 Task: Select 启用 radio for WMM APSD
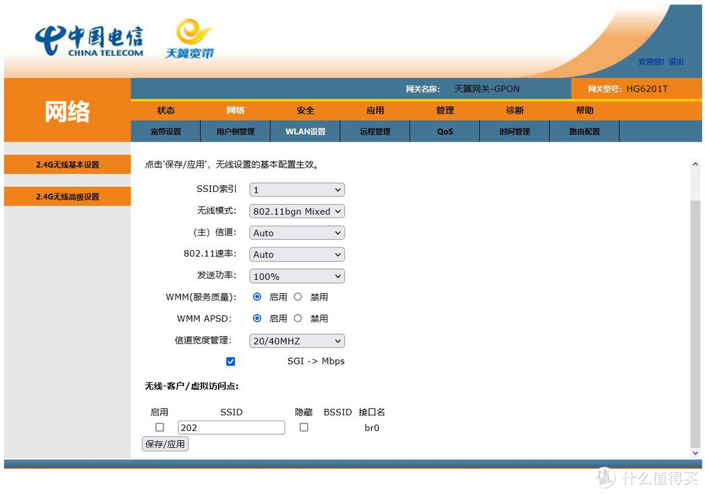[x=257, y=319]
